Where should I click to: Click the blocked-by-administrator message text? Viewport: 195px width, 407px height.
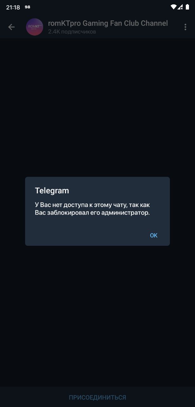(92, 209)
